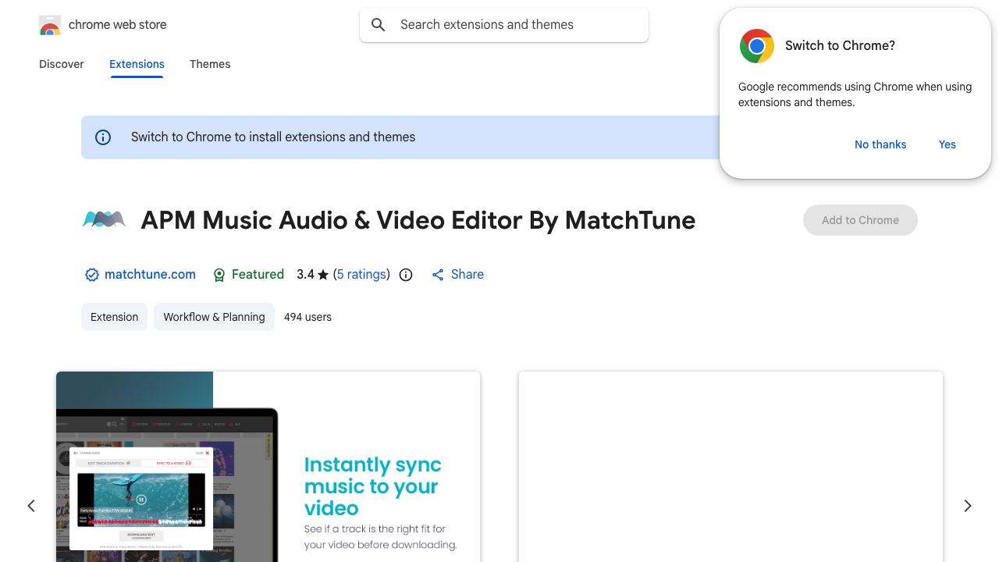
Task: Open the Extensions tab
Action: click(137, 64)
